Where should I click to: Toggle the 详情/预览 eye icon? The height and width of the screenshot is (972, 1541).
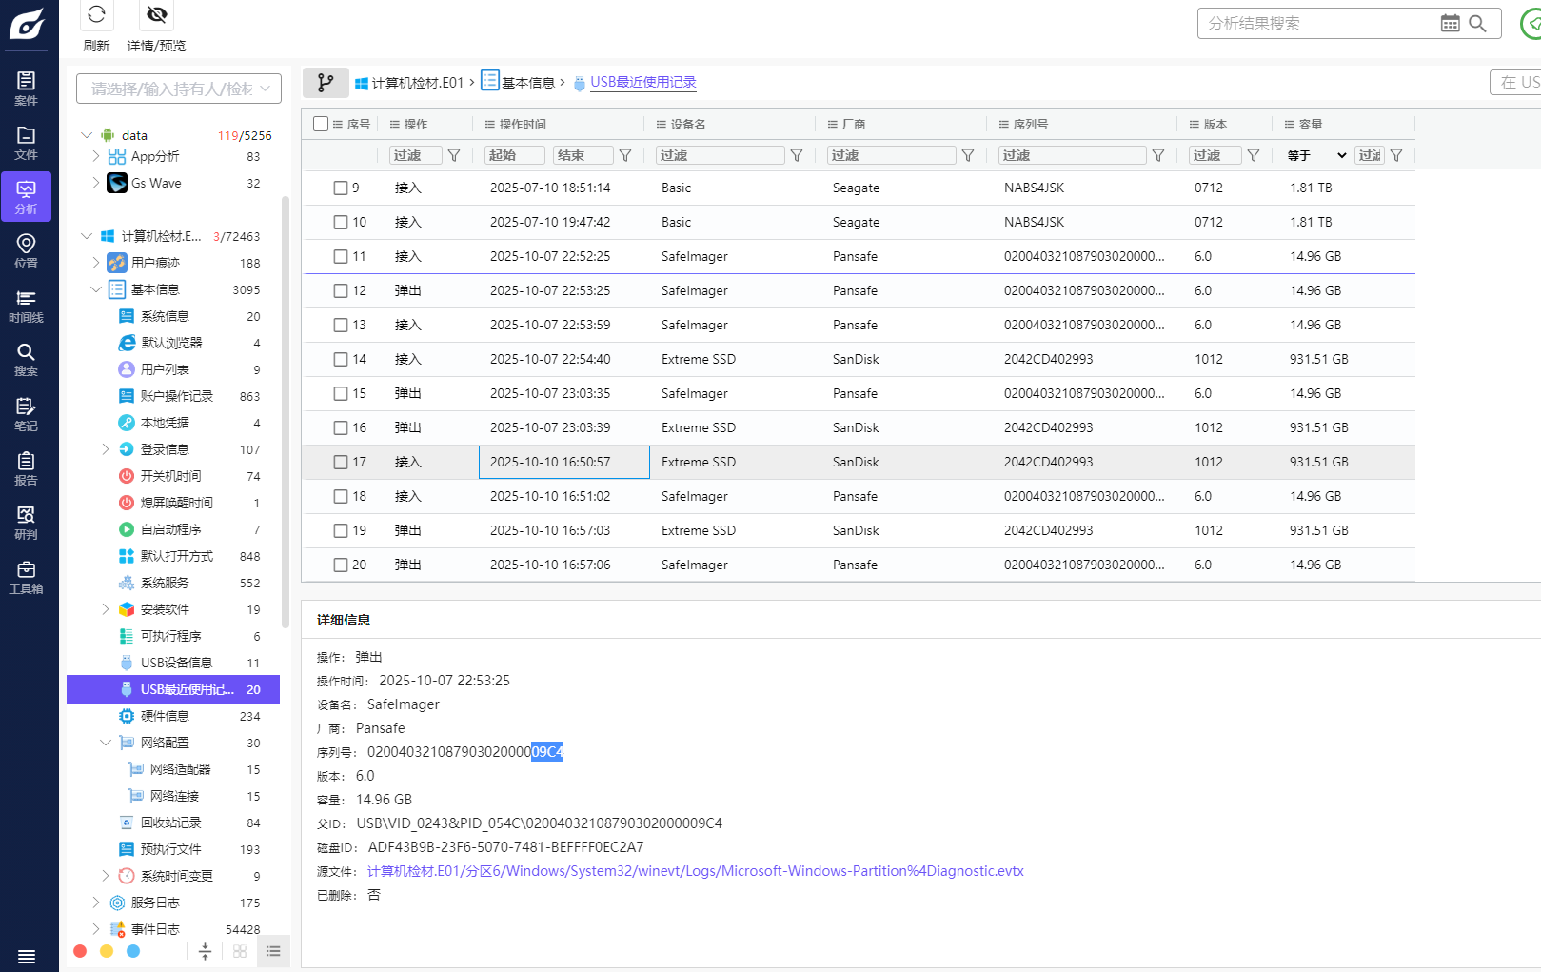tap(157, 14)
